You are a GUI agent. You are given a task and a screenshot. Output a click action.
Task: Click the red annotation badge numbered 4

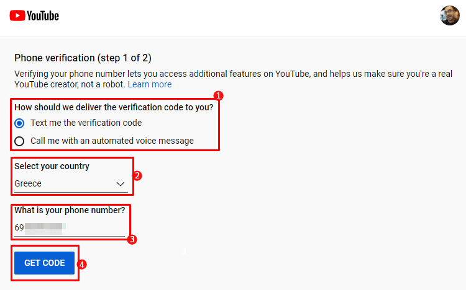[82, 264]
